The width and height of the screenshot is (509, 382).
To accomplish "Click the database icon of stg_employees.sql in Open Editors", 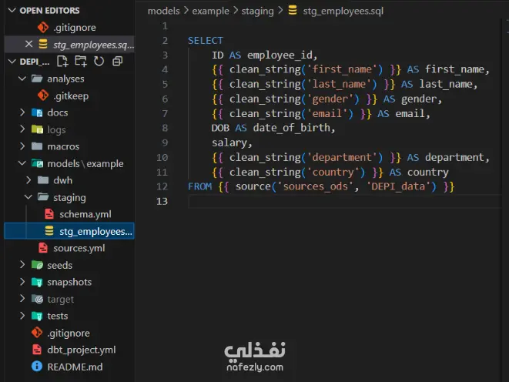I will (x=43, y=44).
